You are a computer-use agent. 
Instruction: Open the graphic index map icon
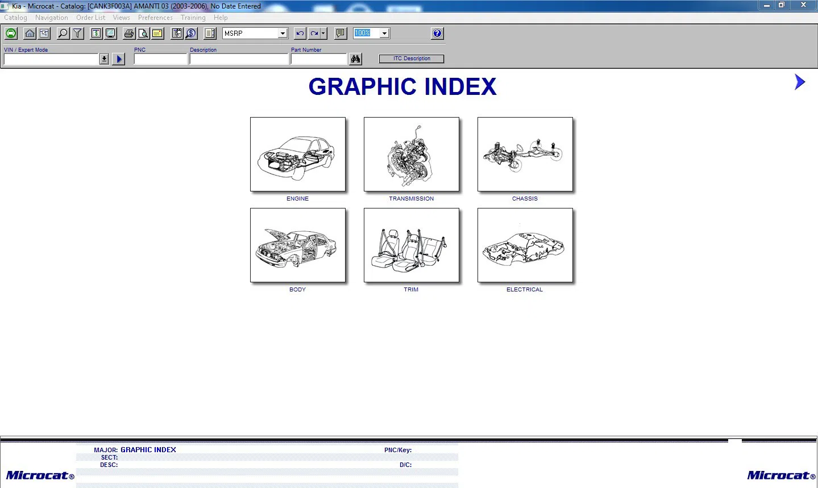[x=44, y=34]
